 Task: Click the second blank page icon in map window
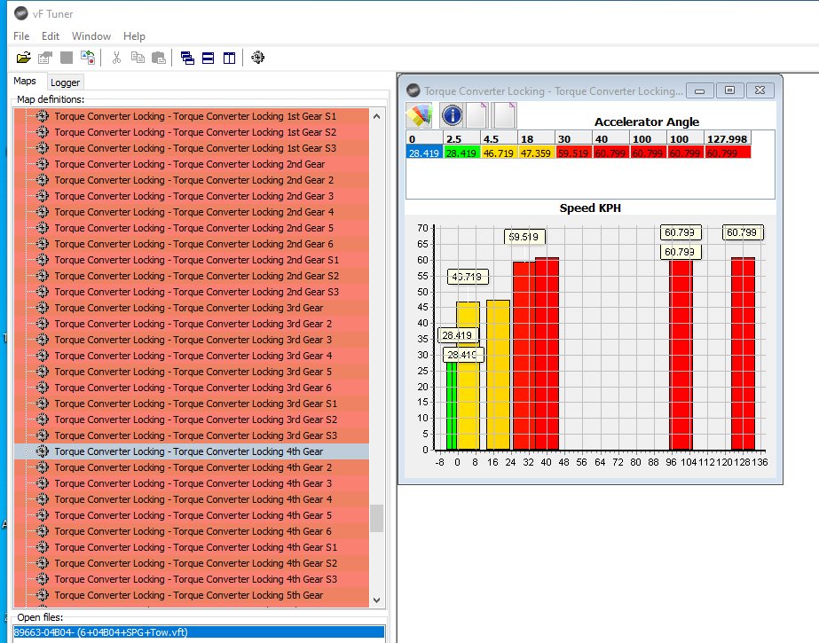coord(505,115)
